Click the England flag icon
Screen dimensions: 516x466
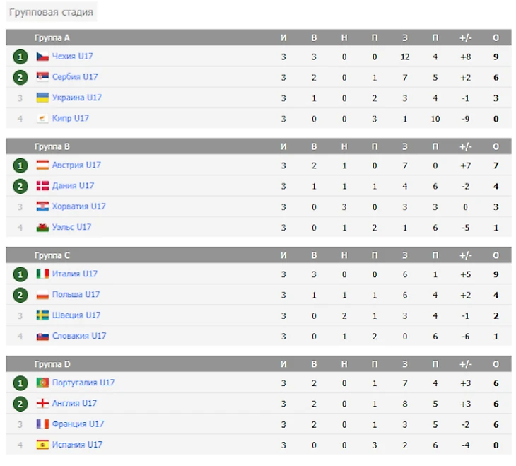tap(42, 404)
